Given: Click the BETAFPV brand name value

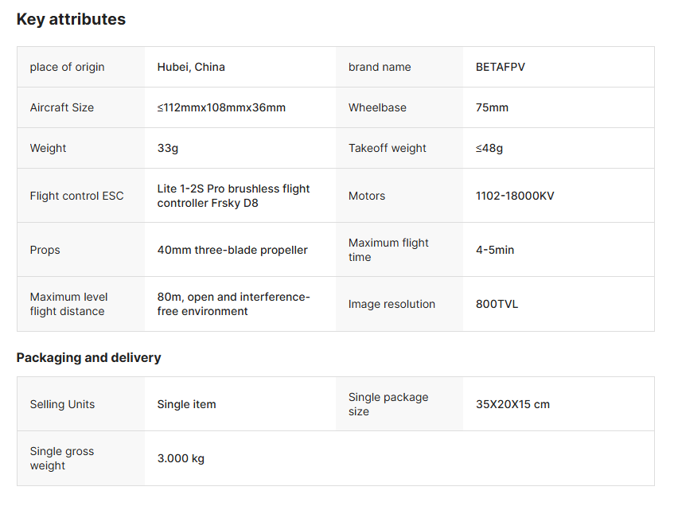Looking at the screenshot, I should pyautogui.click(x=501, y=68).
